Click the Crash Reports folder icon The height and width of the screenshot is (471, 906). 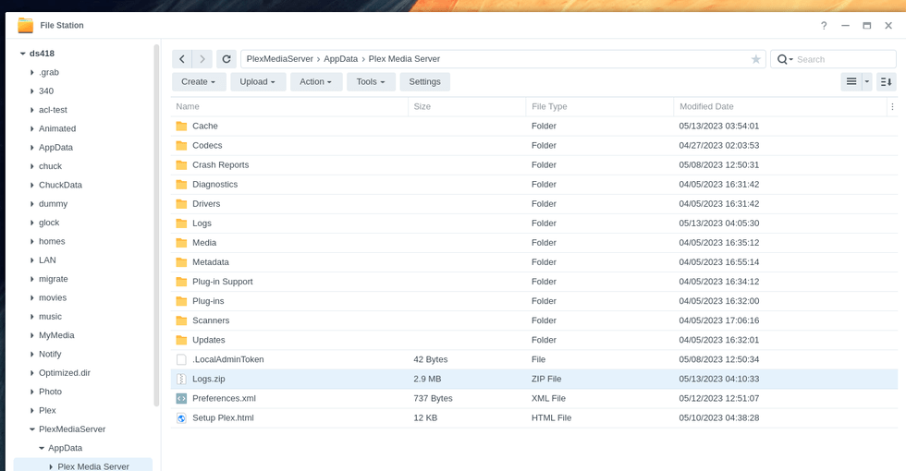[x=181, y=165]
